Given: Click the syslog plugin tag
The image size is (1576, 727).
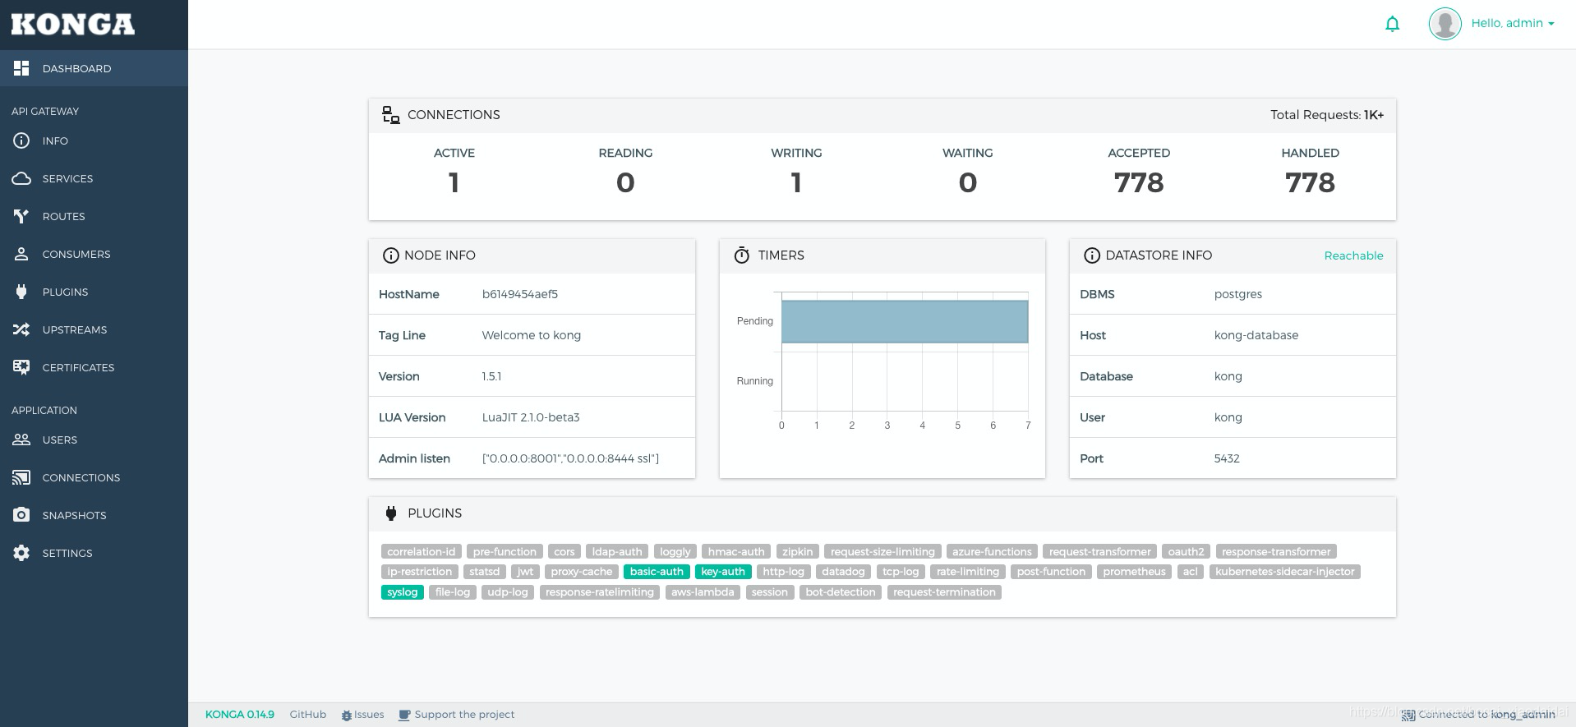Looking at the screenshot, I should pos(402,592).
